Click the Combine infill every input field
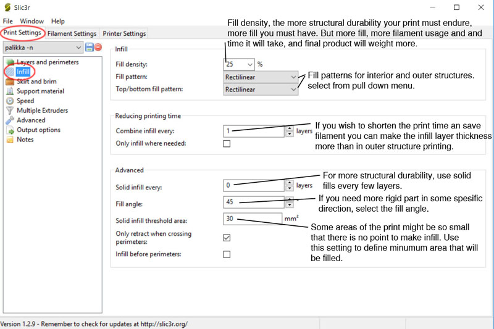The image size is (494, 329). point(254,131)
